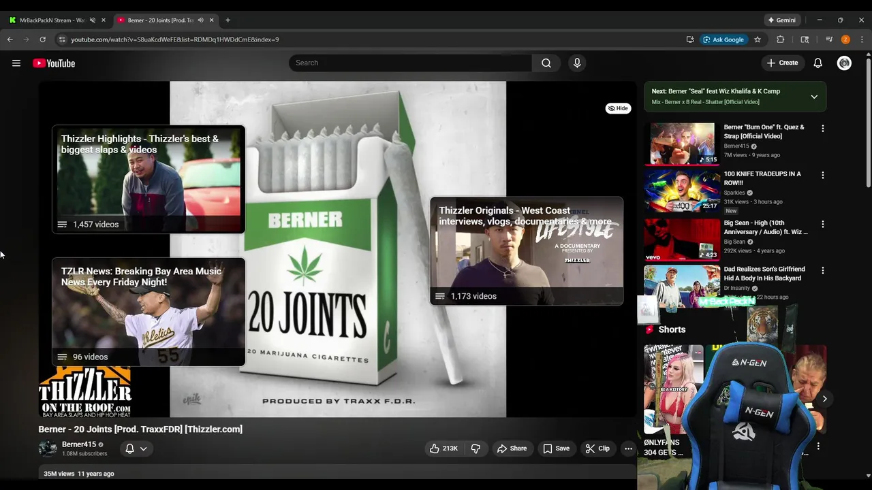Open options for Big Sean High video
872x490 pixels.
tap(823, 224)
